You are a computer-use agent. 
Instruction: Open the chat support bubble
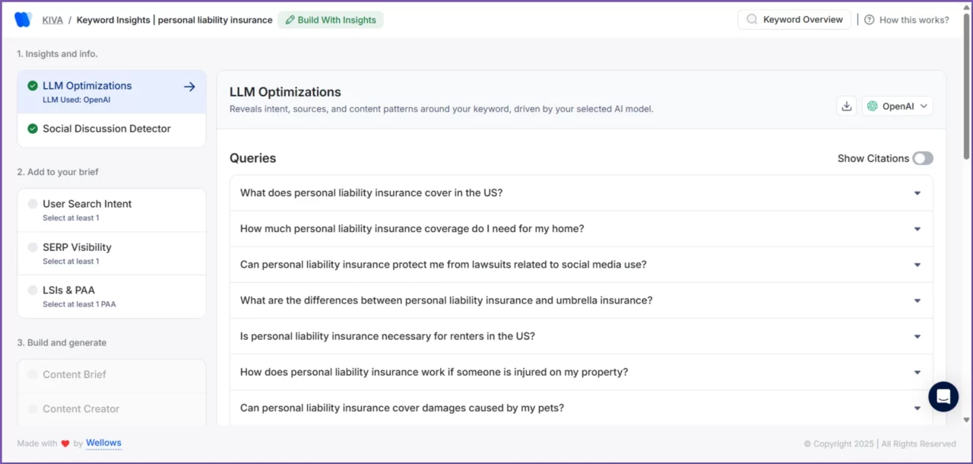tap(943, 396)
